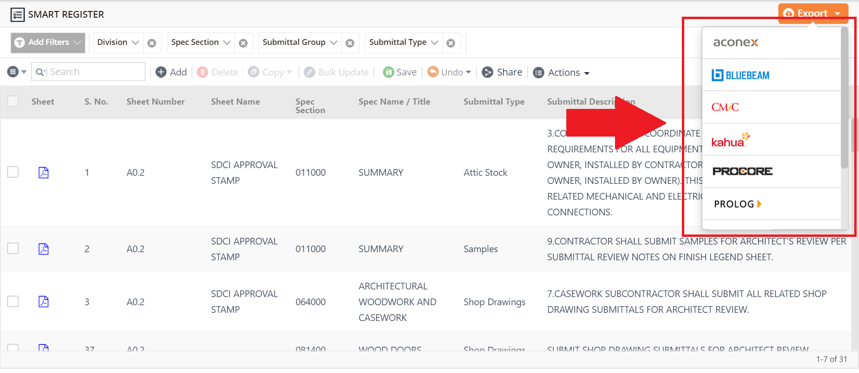Click the export list scrollbar

844,98
